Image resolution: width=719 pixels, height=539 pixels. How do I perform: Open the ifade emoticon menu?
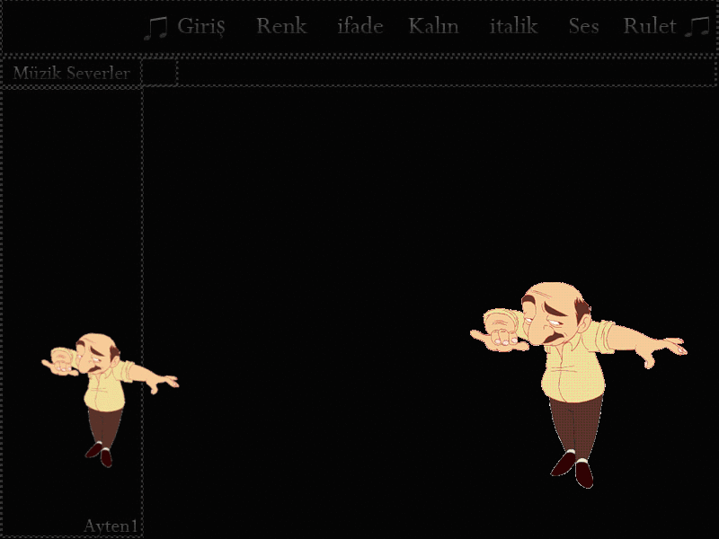360,26
